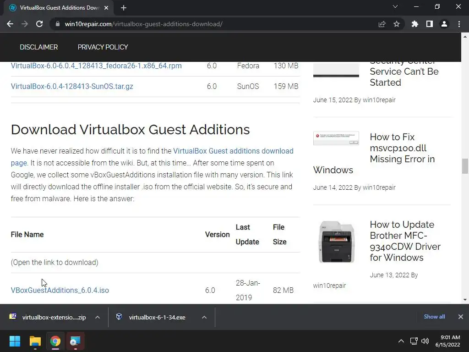Click the File Name column header
This screenshot has height=352, width=469.
point(27,235)
